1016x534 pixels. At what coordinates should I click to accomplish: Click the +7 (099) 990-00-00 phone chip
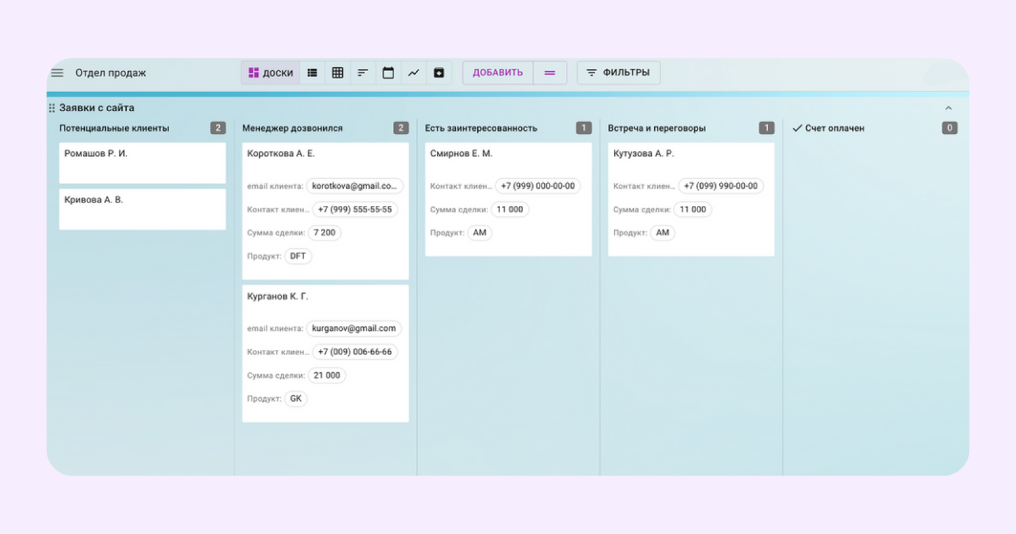(721, 186)
